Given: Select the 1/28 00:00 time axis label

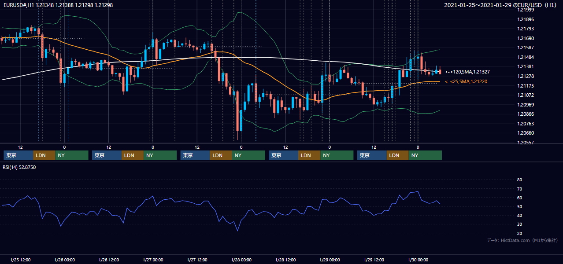Looking at the screenshot, I should [x=241, y=260].
